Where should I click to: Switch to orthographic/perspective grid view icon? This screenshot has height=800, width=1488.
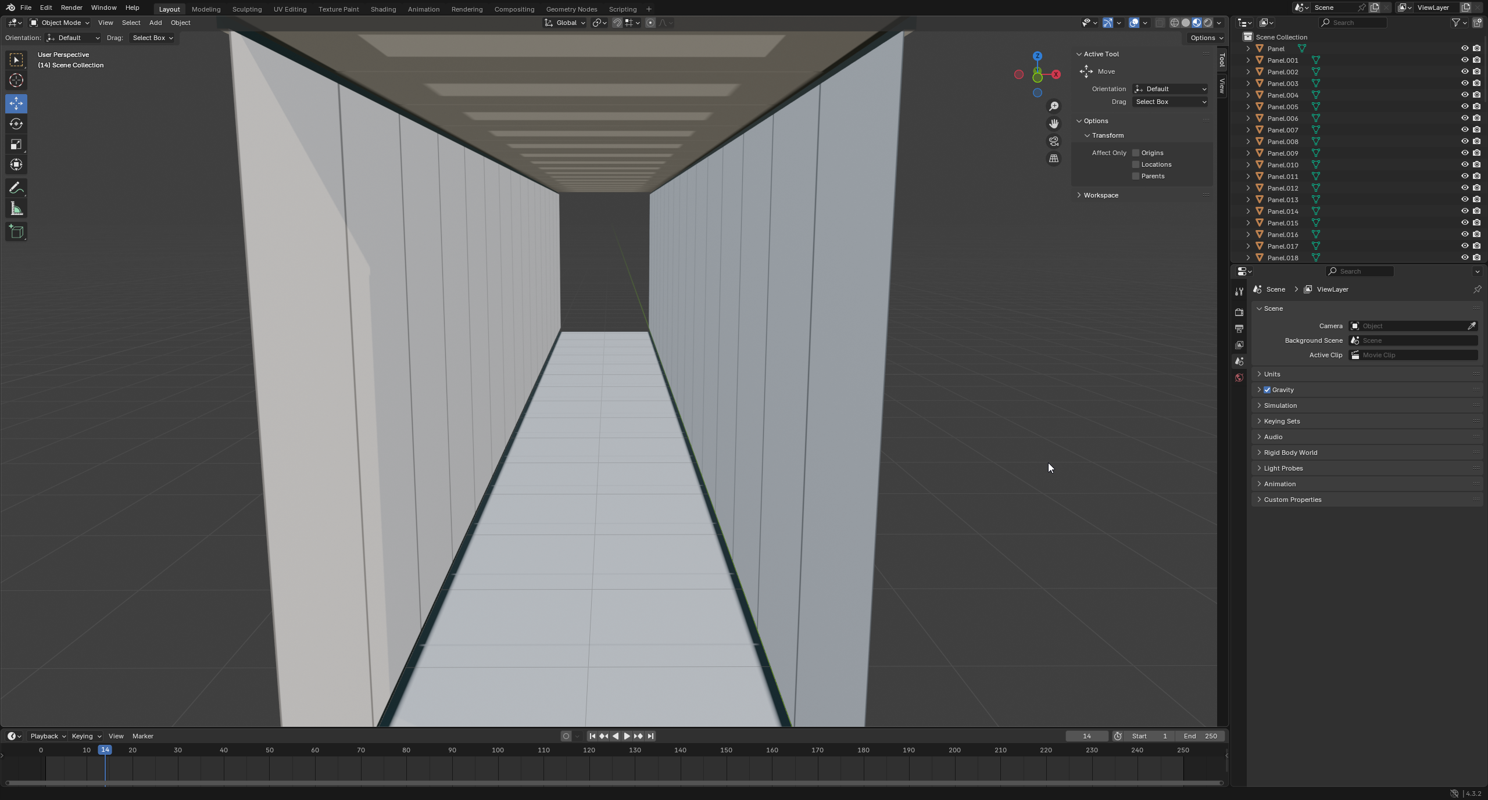pos(1053,159)
